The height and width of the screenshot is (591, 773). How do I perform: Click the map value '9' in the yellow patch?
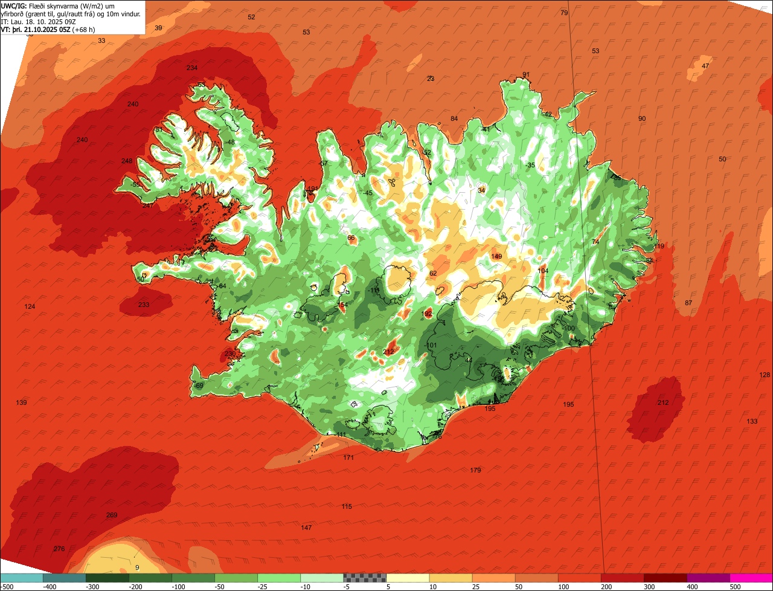click(x=137, y=567)
